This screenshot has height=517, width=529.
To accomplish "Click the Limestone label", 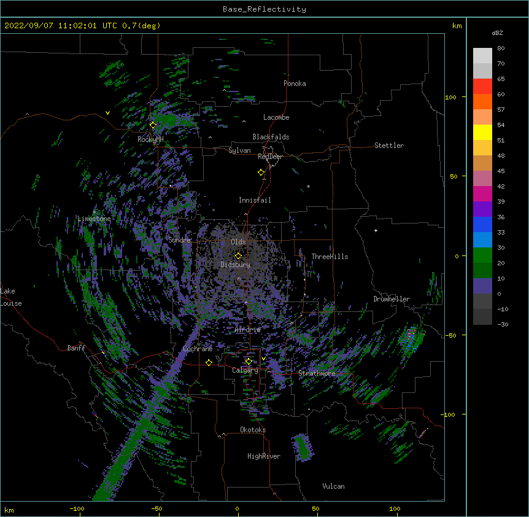I will coord(94,219).
